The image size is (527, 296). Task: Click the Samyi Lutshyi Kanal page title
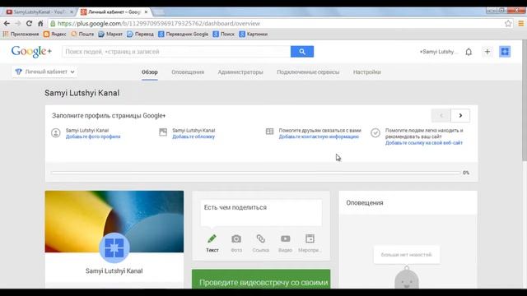click(x=82, y=93)
